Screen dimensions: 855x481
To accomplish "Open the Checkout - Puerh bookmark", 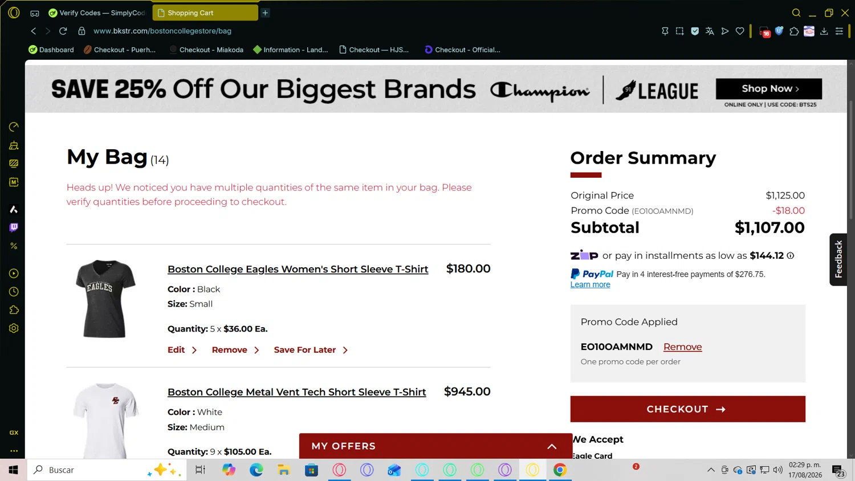I will click(x=120, y=50).
